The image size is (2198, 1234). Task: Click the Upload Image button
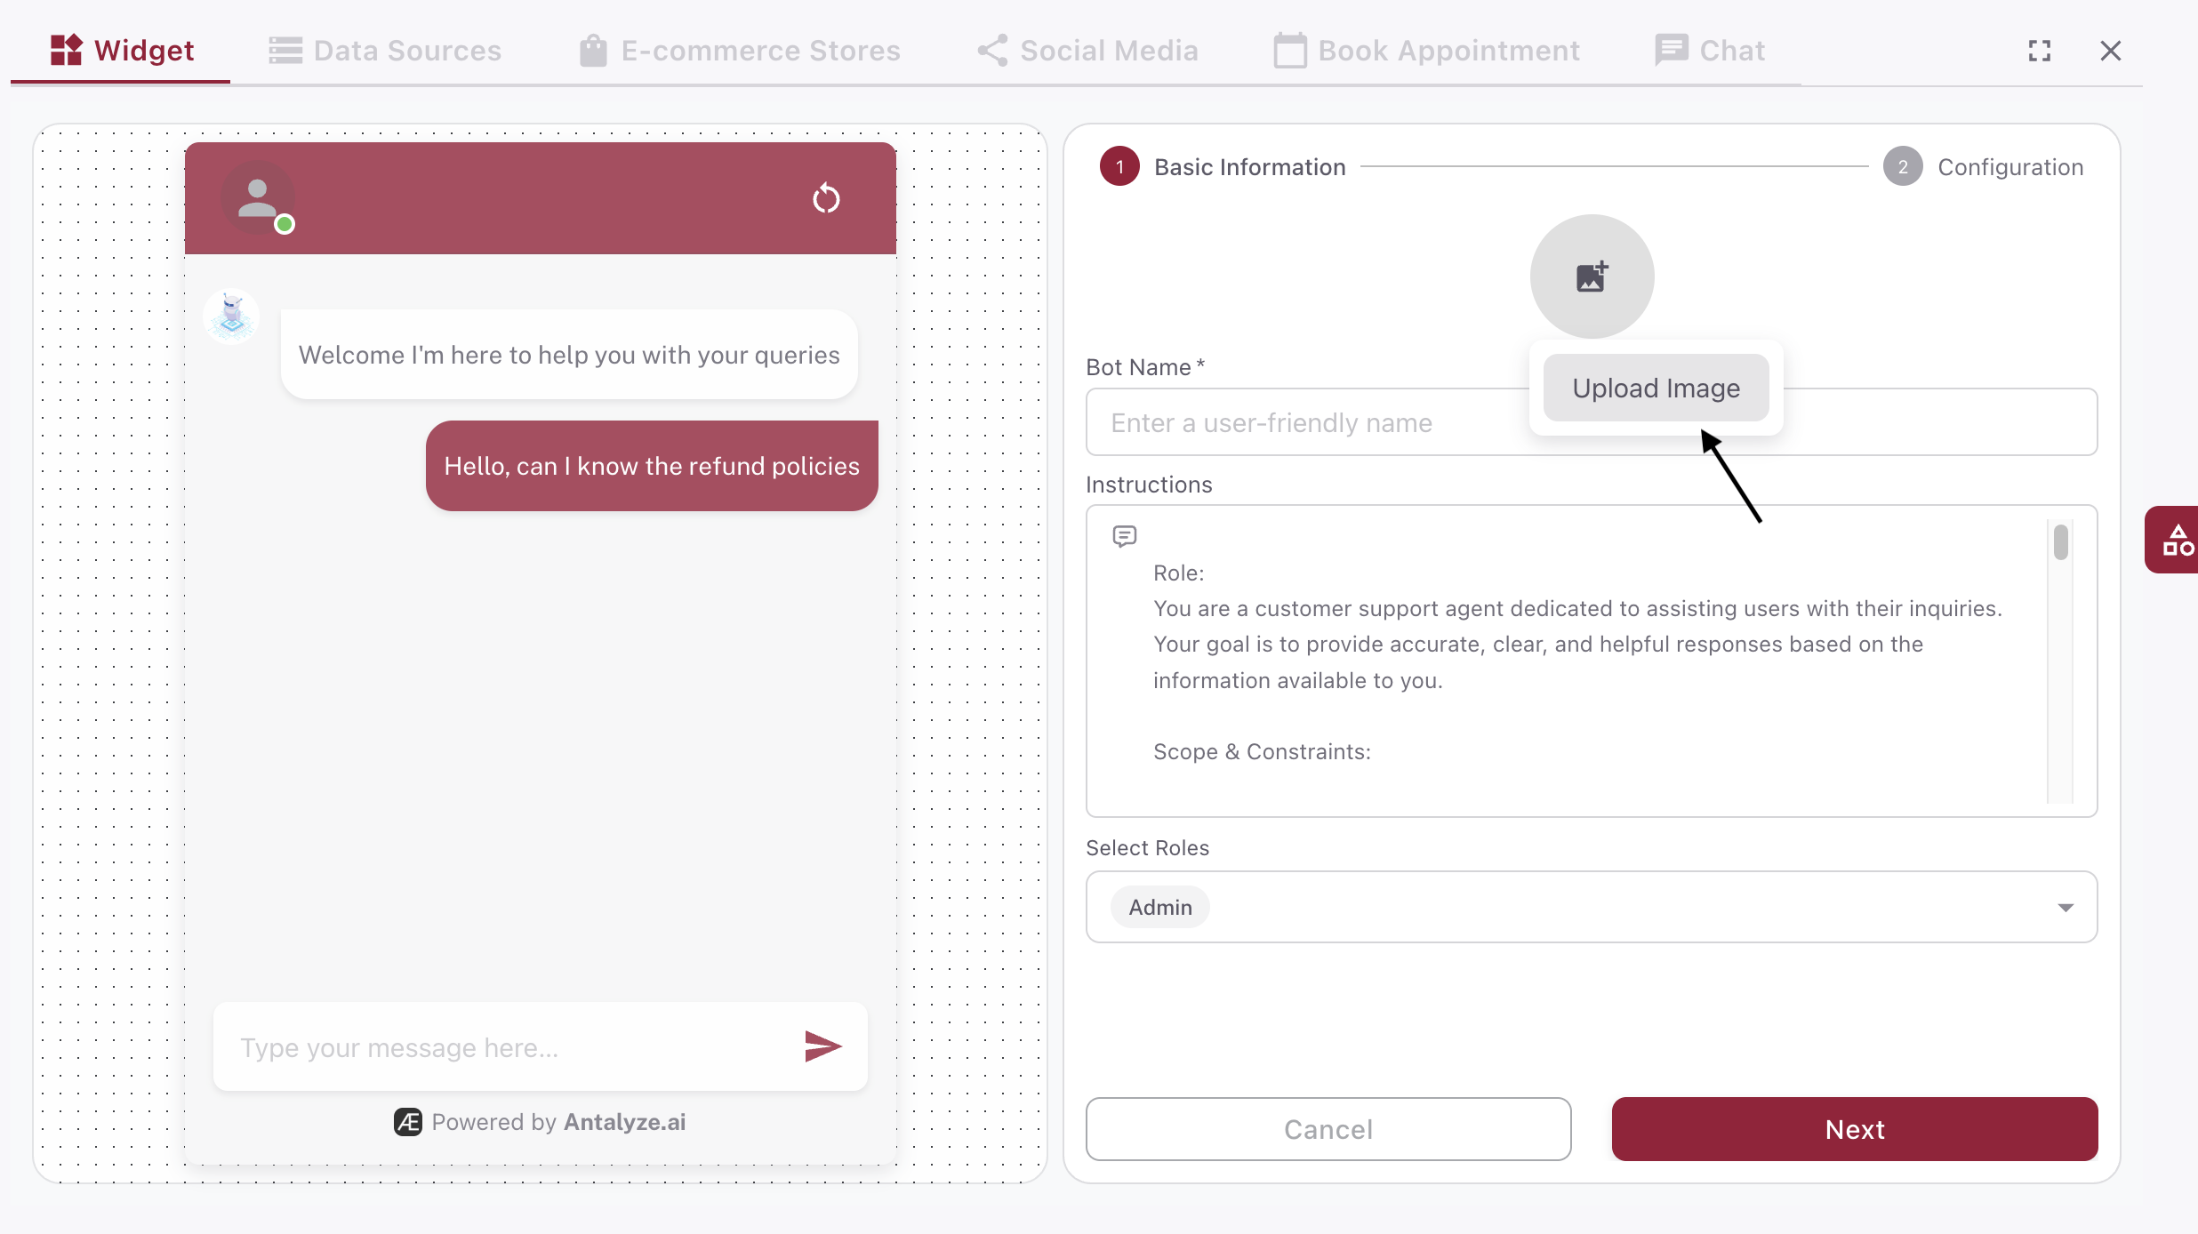click(1655, 388)
